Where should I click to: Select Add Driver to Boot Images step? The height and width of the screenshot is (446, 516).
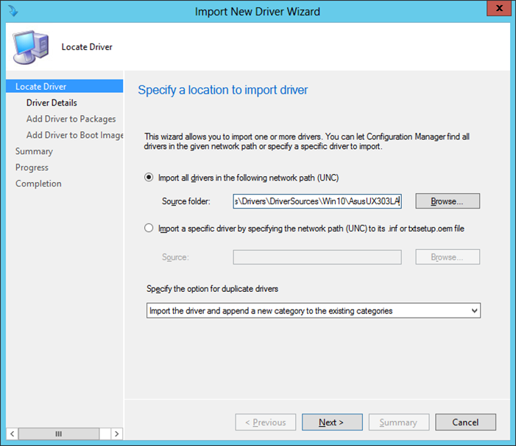click(74, 135)
